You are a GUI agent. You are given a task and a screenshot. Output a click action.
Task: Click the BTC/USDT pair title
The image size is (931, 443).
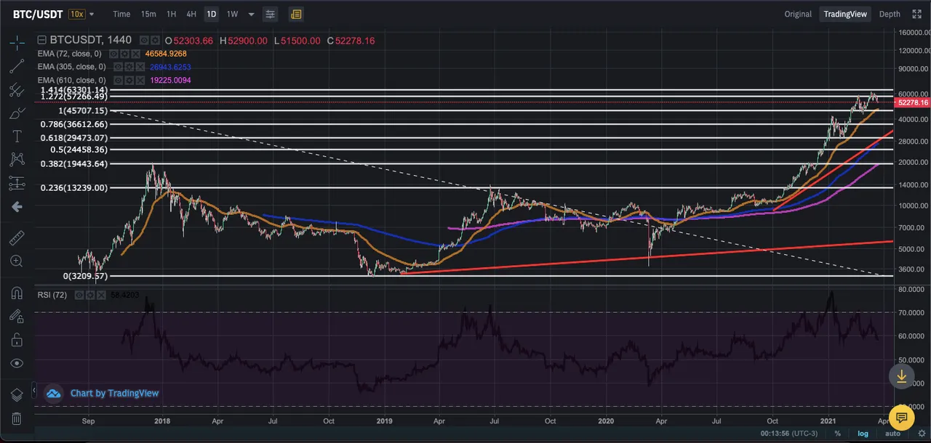point(36,14)
